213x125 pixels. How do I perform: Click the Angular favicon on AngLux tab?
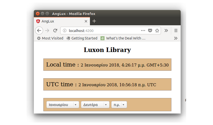point(38,21)
